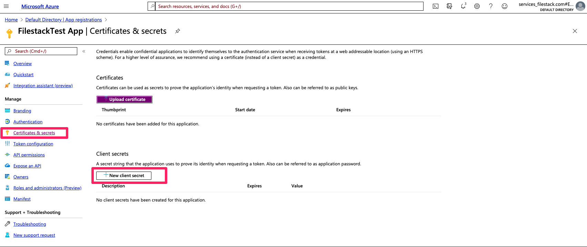Click the FilestackTest App key icon in the title
Screen dimensions: 587x247
[9, 33]
